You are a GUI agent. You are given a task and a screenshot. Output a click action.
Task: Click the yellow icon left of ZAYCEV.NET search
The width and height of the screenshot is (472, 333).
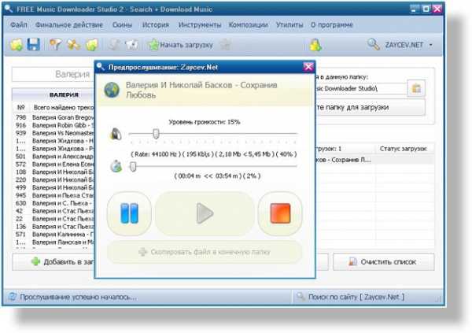click(x=315, y=45)
